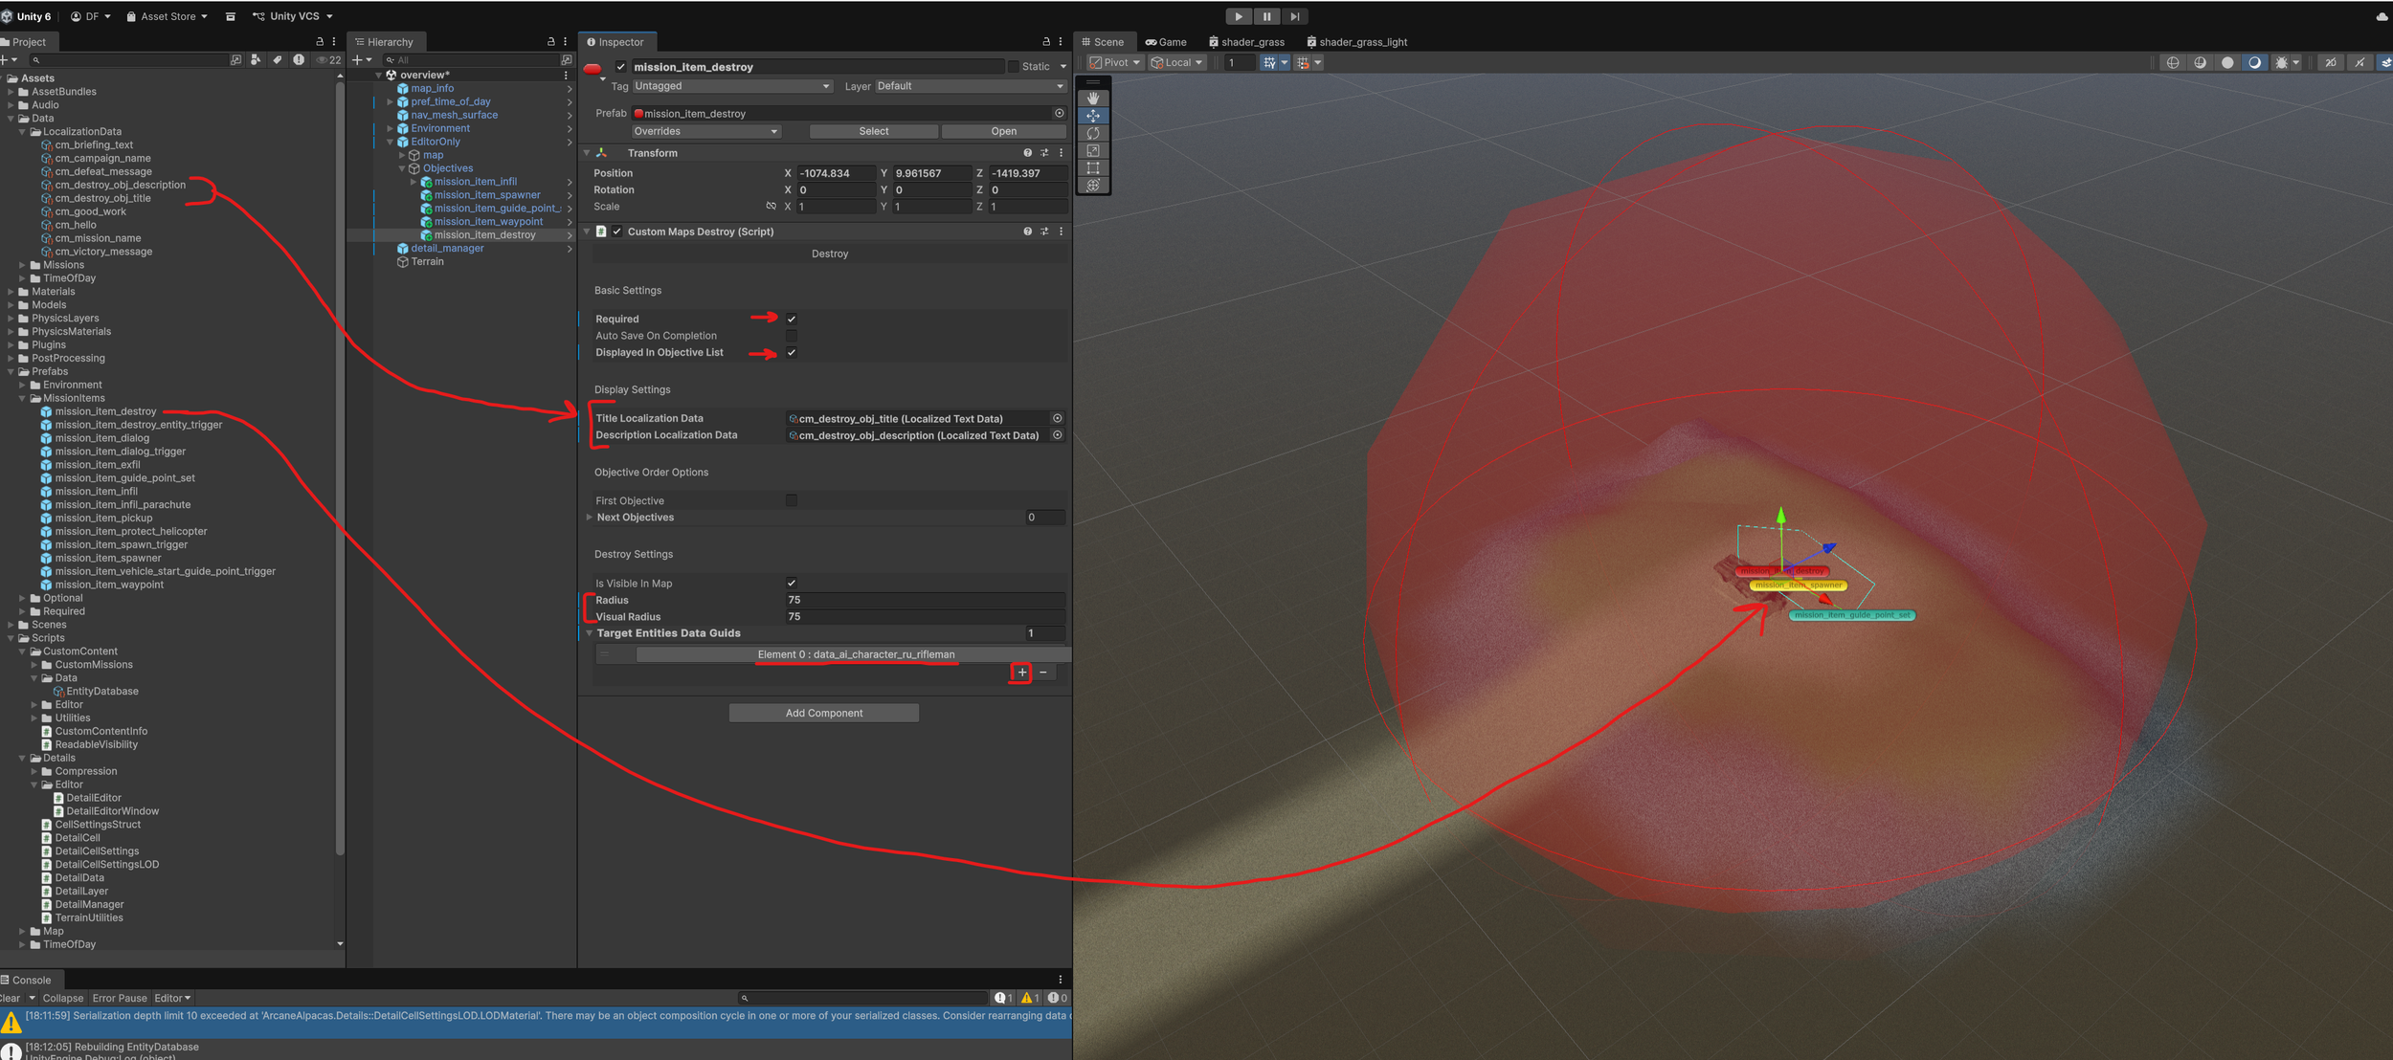Select the Rotate tool
This screenshot has width=2393, height=1060.
[x=1092, y=133]
